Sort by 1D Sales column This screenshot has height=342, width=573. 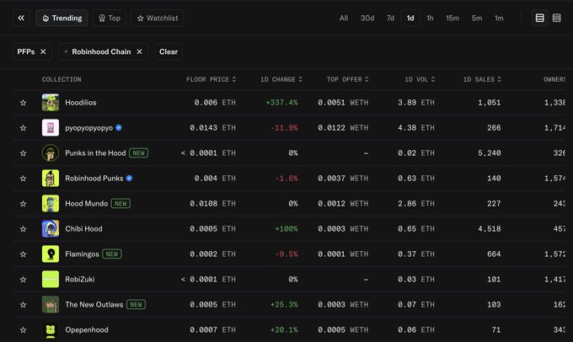click(x=482, y=79)
